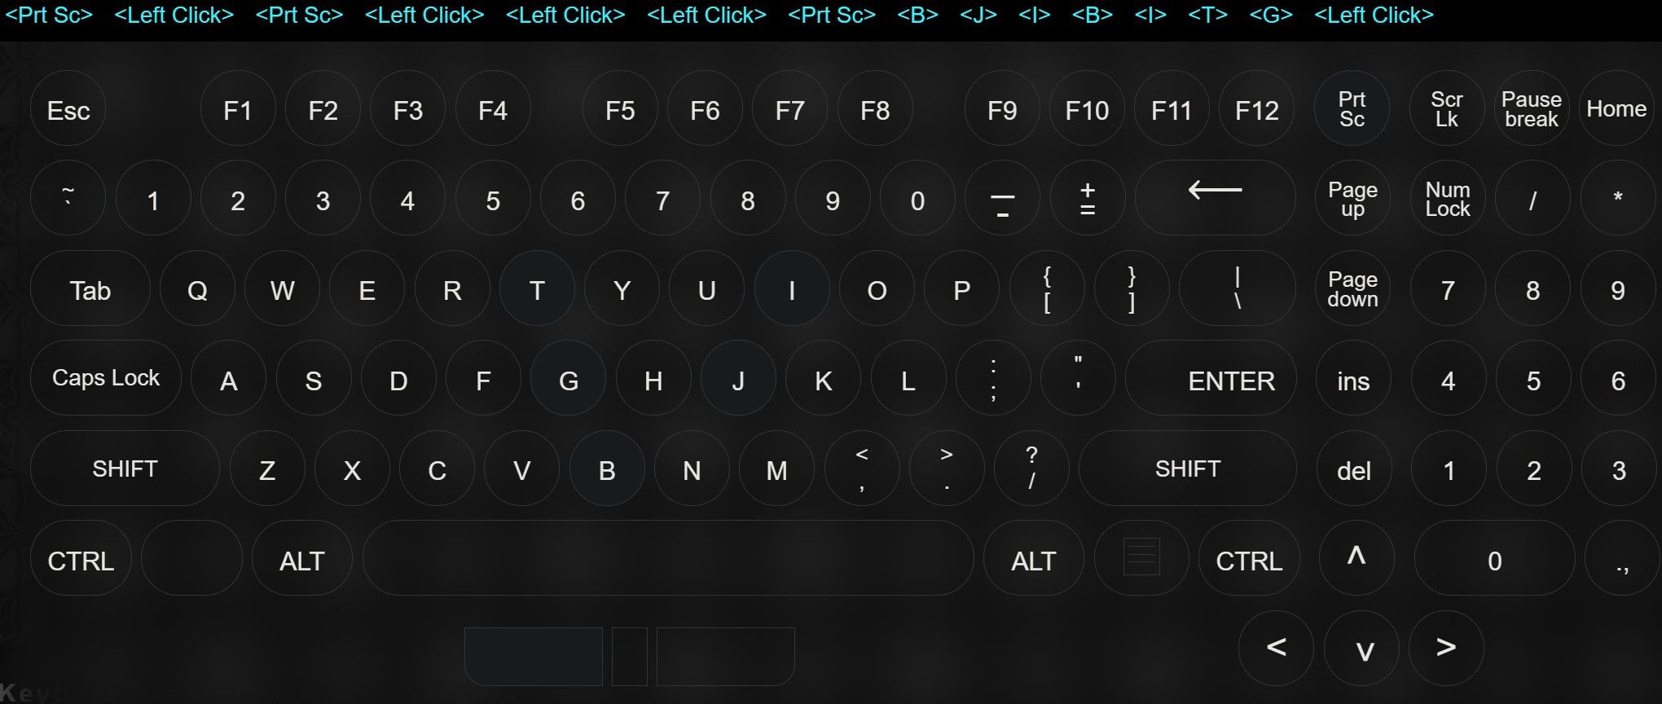Click the blank Windows key beside left CTRL
The height and width of the screenshot is (704, 1662).
point(191,558)
